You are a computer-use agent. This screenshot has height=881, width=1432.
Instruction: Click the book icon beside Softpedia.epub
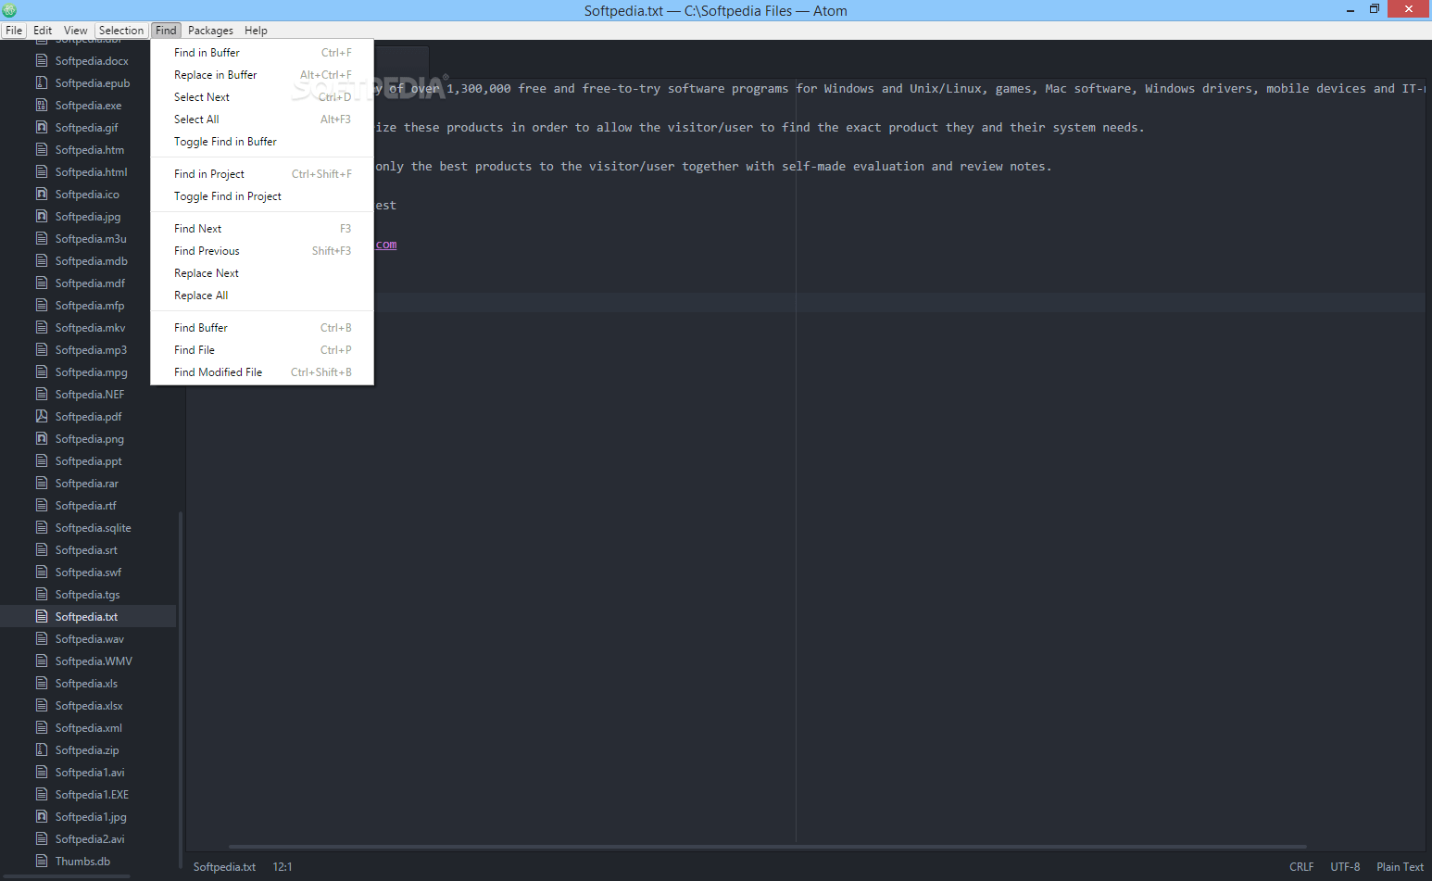(42, 82)
